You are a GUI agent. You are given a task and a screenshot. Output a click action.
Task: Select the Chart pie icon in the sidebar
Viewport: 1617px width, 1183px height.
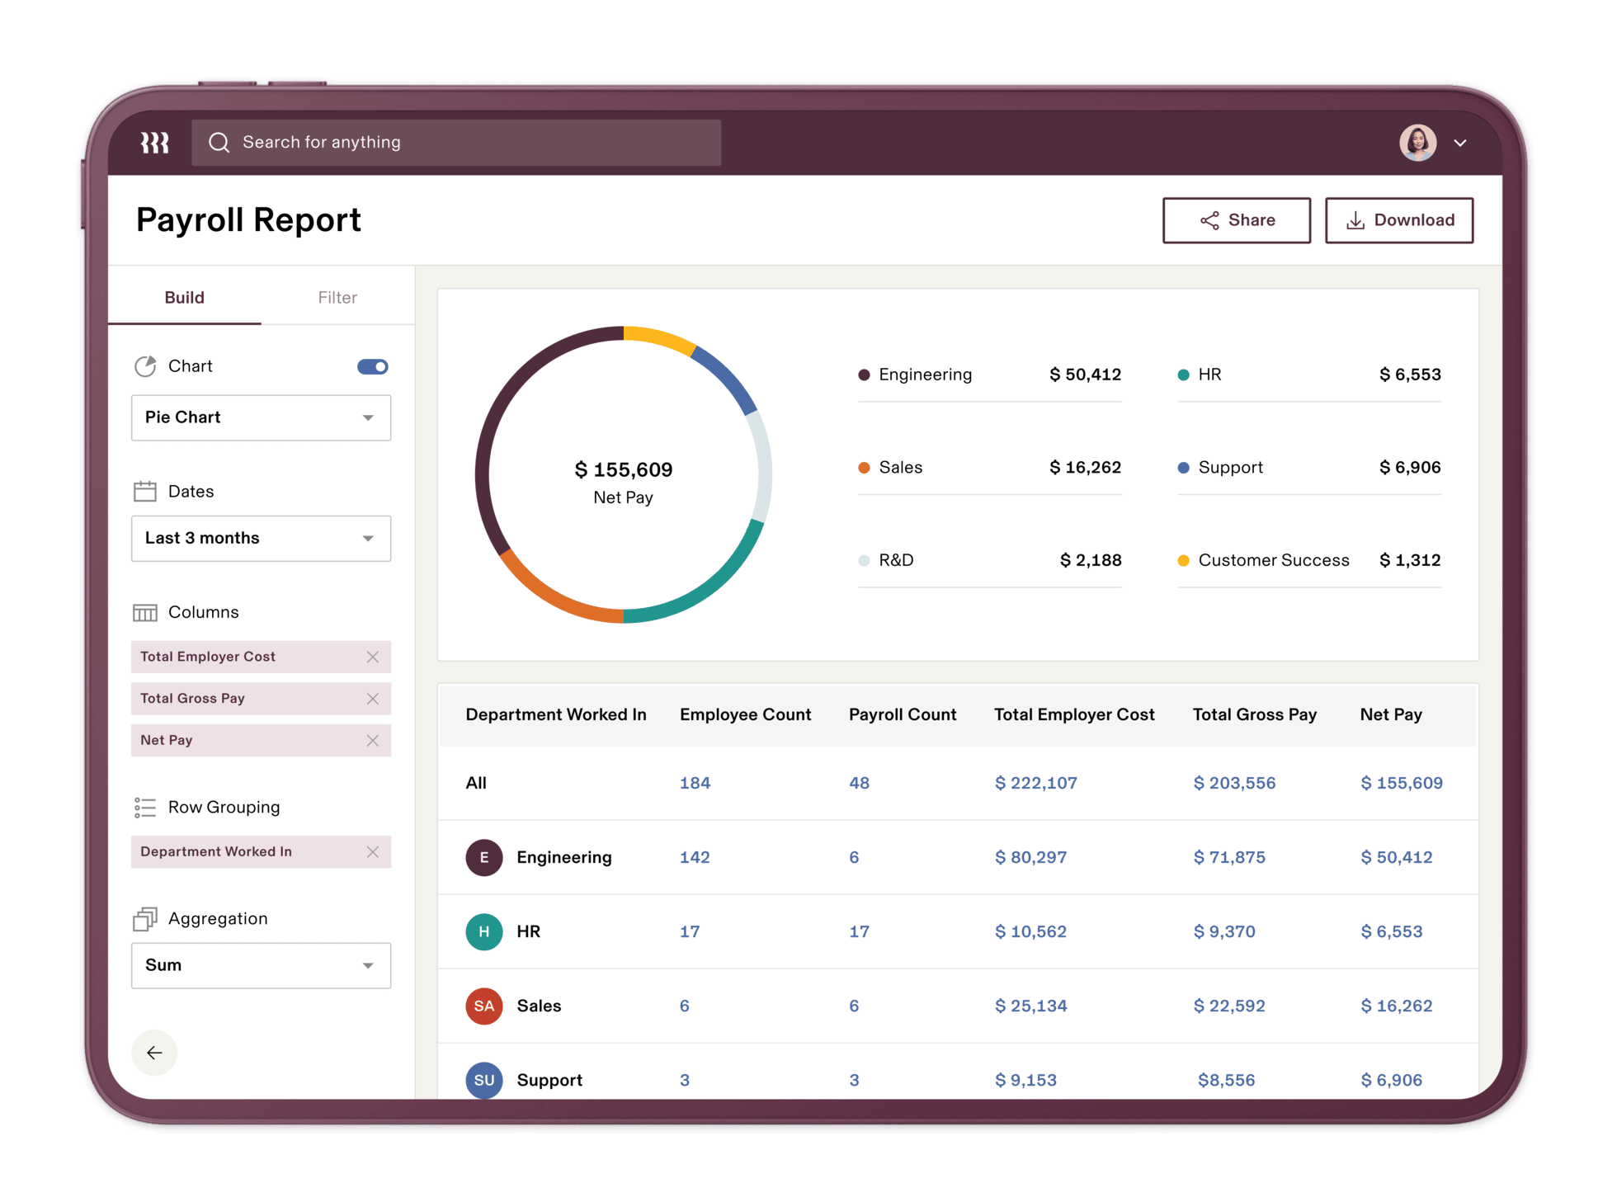146,366
